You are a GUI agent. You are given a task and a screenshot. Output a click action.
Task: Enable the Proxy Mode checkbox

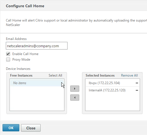[8, 60]
